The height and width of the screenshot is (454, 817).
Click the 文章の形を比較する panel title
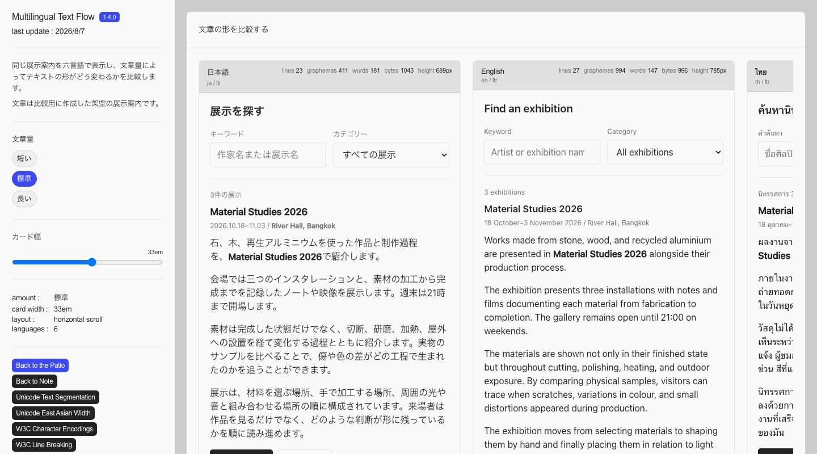234,30
